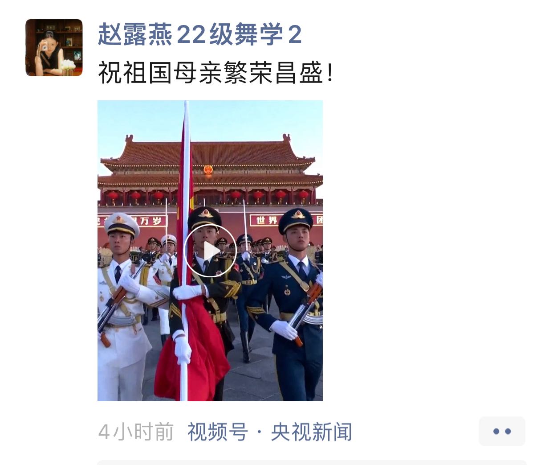
Task: Open the two-dot like and comment menu
Action: point(502,431)
